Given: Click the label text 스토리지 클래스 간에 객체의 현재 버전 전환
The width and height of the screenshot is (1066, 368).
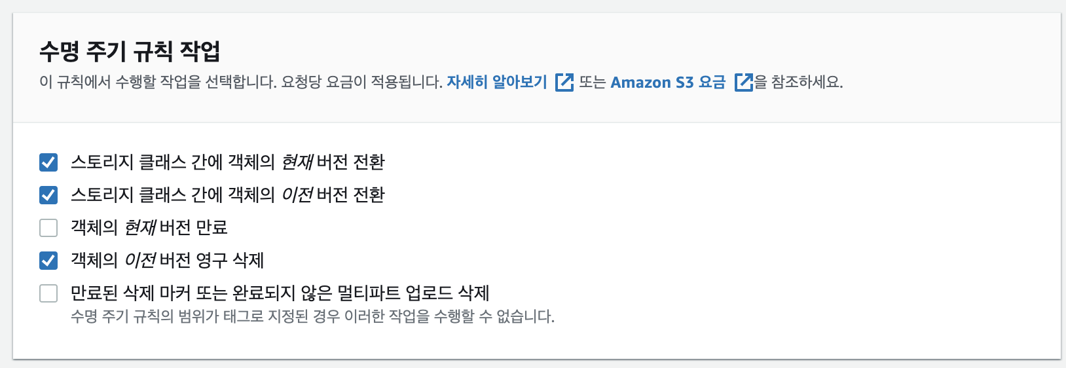Looking at the screenshot, I should click(227, 162).
